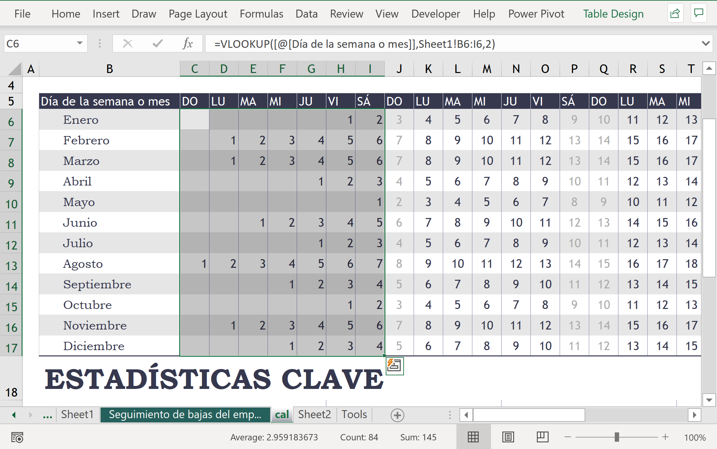Click the zoom in plus button

[x=665, y=437]
